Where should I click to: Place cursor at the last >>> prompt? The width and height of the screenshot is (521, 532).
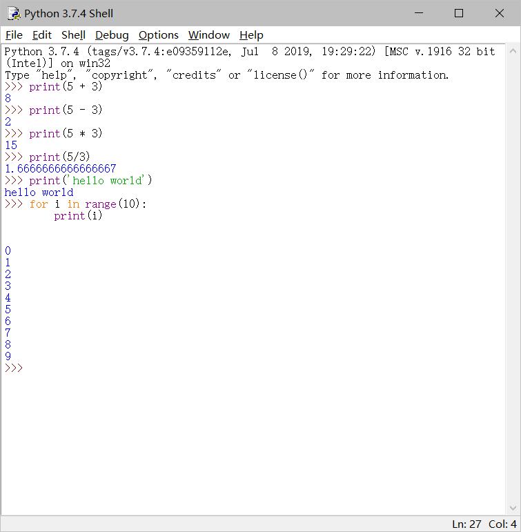coord(14,368)
